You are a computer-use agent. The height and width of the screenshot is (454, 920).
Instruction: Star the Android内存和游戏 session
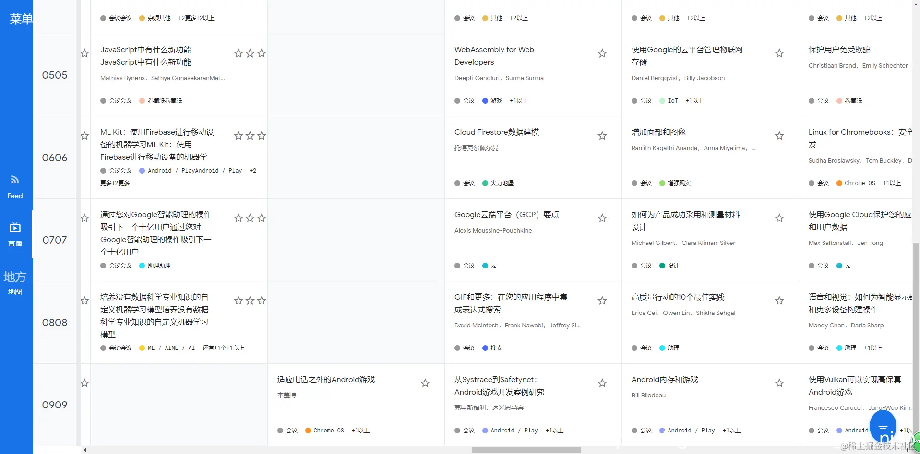click(779, 383)
